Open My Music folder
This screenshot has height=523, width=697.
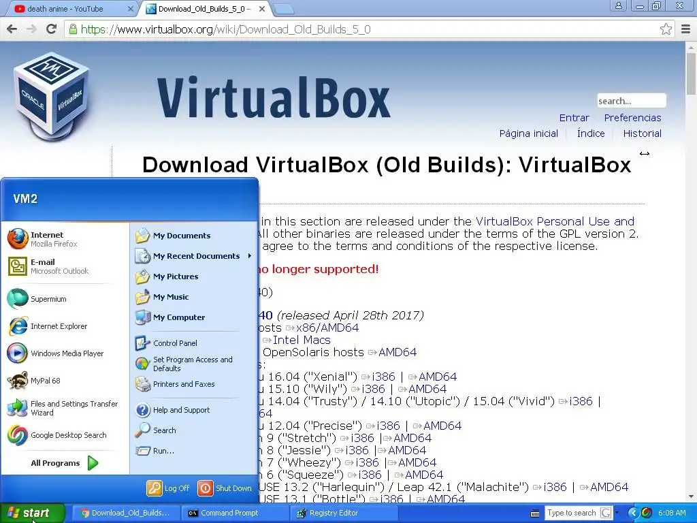tap(162, 297)
